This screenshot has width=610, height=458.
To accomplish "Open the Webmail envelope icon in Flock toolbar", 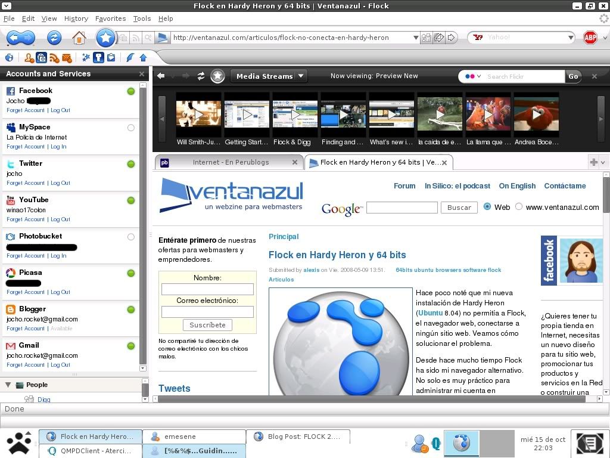I will click(67, 58).
